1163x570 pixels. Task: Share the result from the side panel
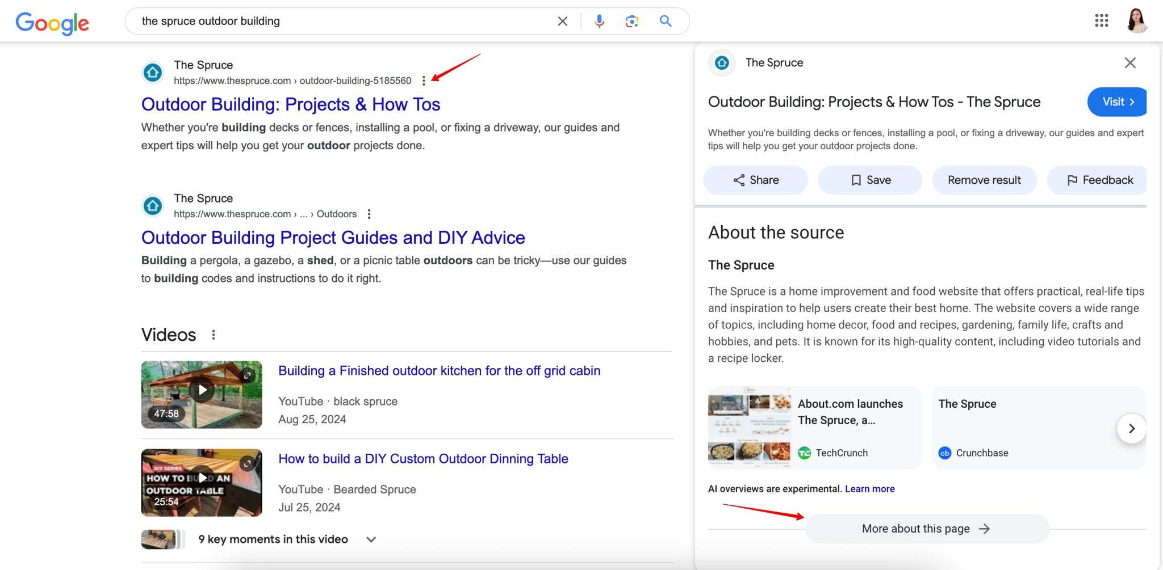pos(755,180)
